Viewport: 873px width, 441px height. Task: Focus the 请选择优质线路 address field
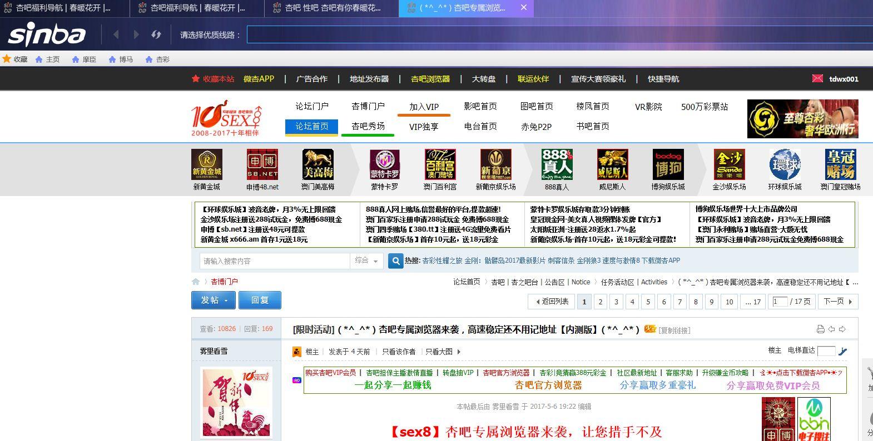(x=559, y=34)
